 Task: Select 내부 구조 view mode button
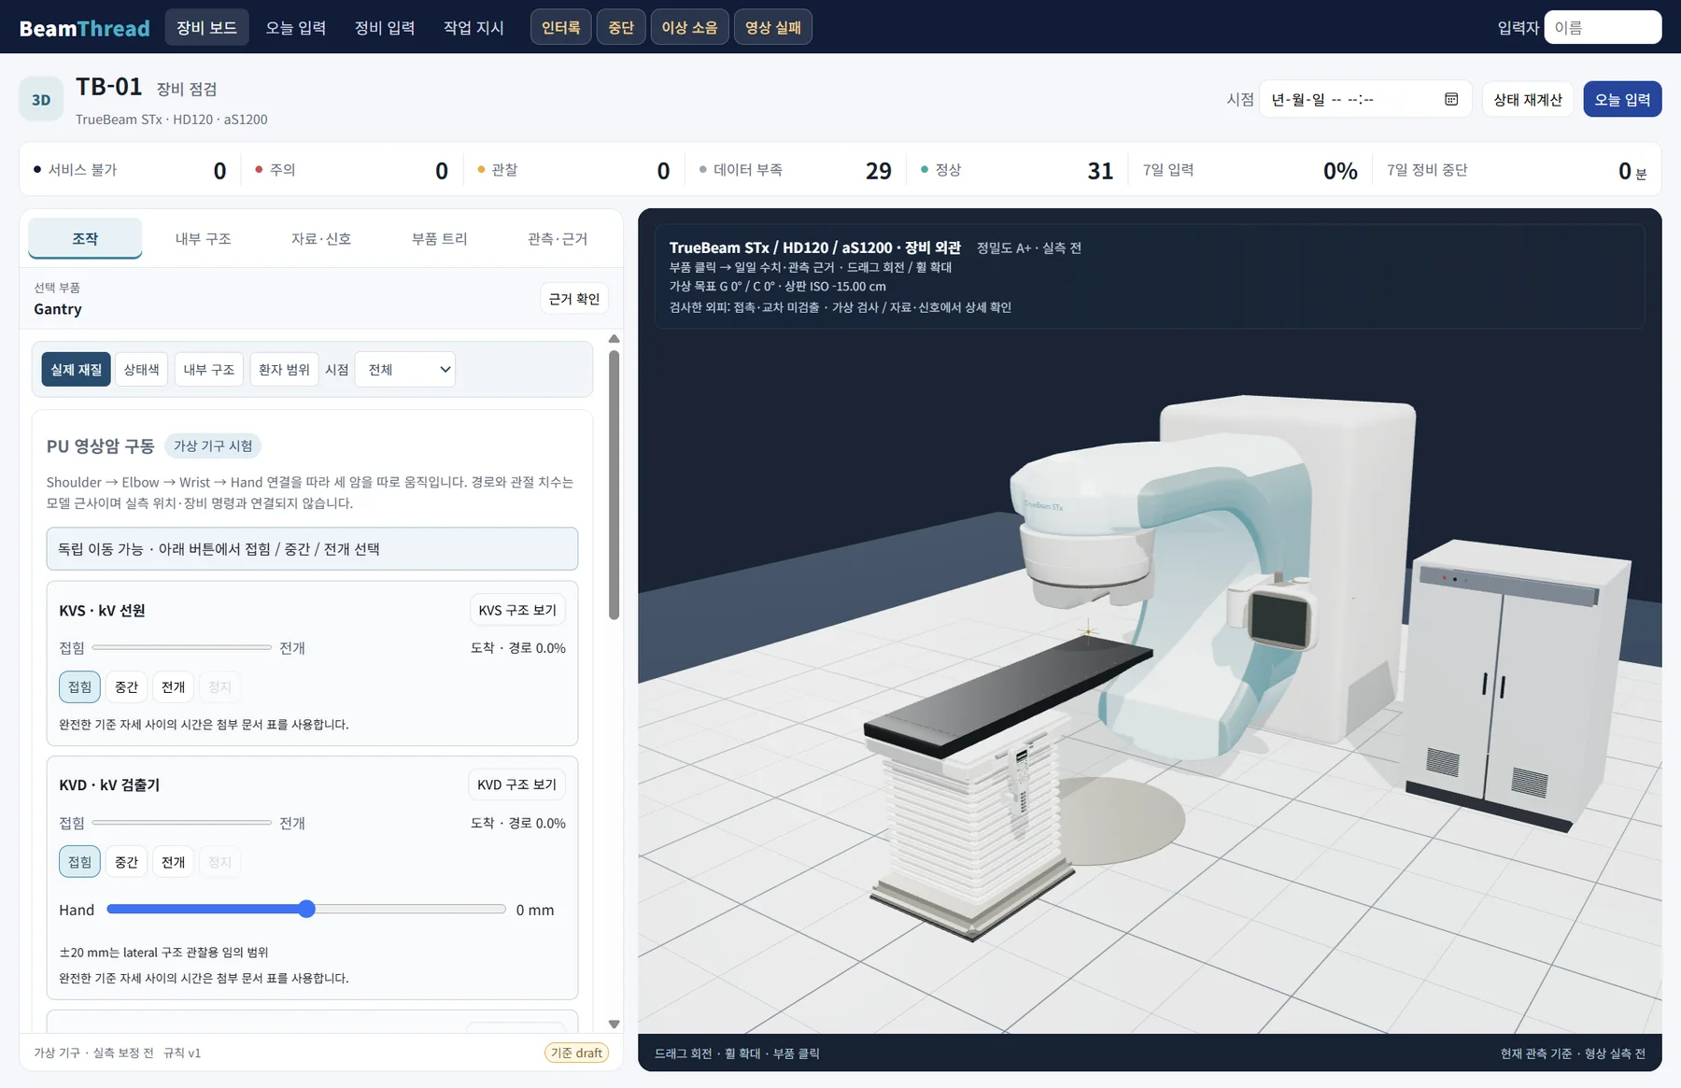[209, 369]
